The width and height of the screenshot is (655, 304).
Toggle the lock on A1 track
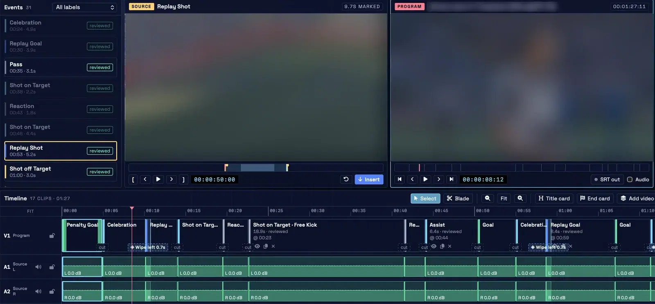pos(52,267)
